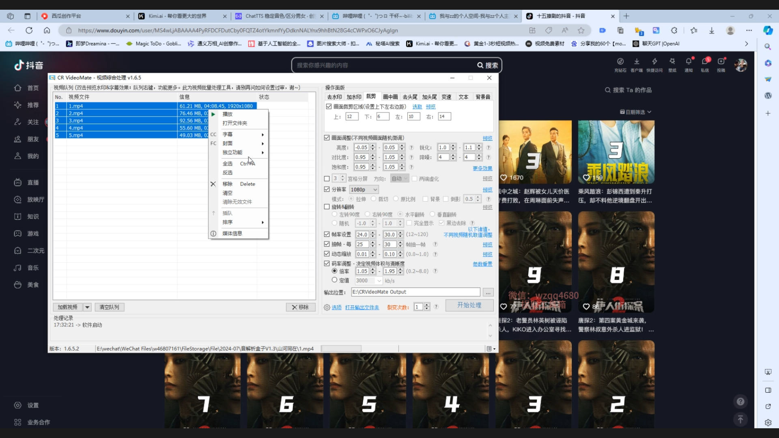This screenshot has height=438, width=779.
Task: Open private messages icon in header
Action: 705,62
